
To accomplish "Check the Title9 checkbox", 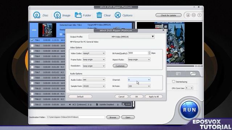I will [32, 83].
